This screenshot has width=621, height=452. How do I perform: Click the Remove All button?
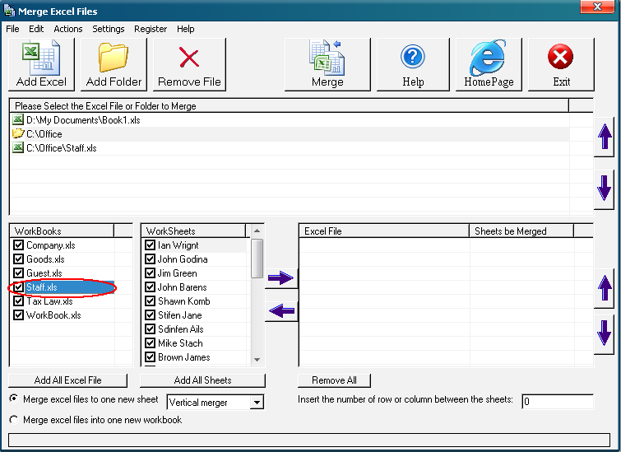[x=334, y=380]
